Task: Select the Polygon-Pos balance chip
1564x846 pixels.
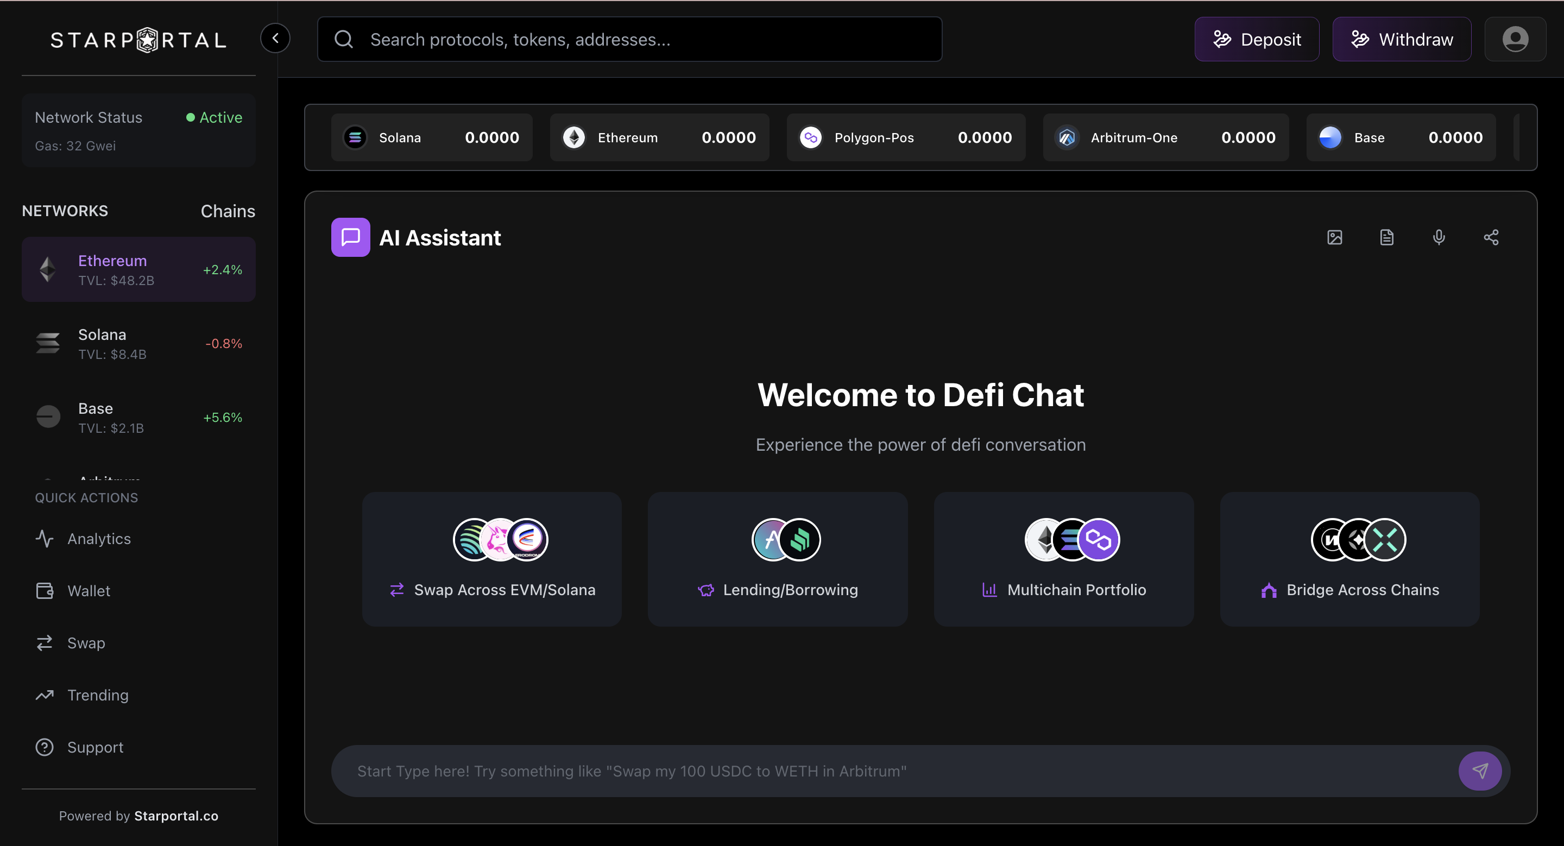Action: [x=906, y=137]
